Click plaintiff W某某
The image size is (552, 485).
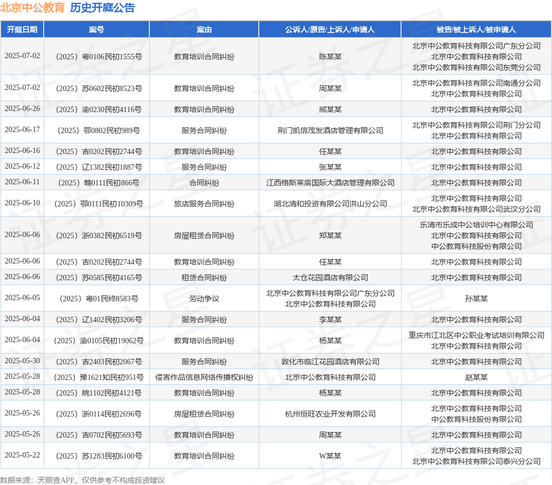point(330,456)
